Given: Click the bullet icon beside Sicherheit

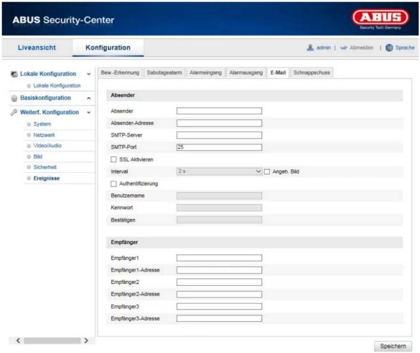Looking at the screenshot, I should [29, 167].
